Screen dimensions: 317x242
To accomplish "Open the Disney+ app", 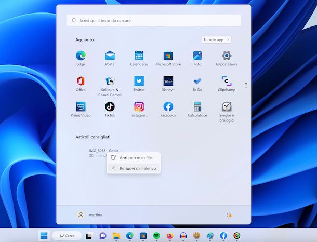I will [x=168, y=84].
